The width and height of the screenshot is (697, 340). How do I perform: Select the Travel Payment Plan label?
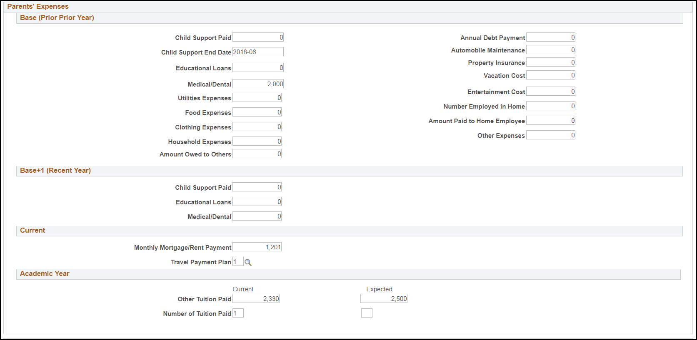[201, 262]
